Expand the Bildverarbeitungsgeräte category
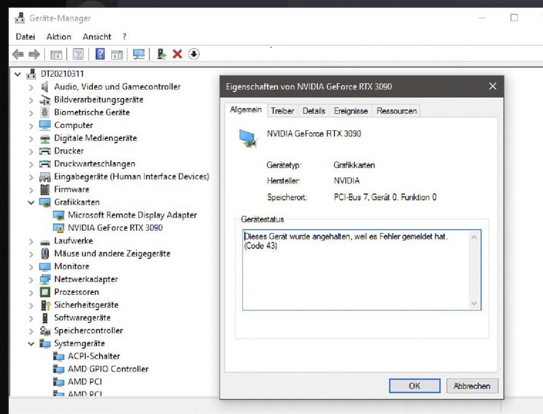Viewport: 543px width, 414px height. (x=31, y=100)
